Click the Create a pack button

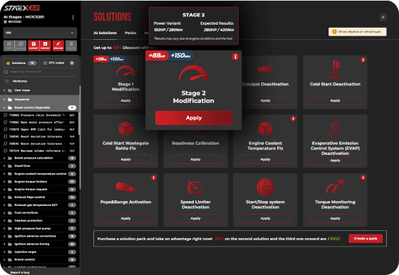tap(366, 239)
